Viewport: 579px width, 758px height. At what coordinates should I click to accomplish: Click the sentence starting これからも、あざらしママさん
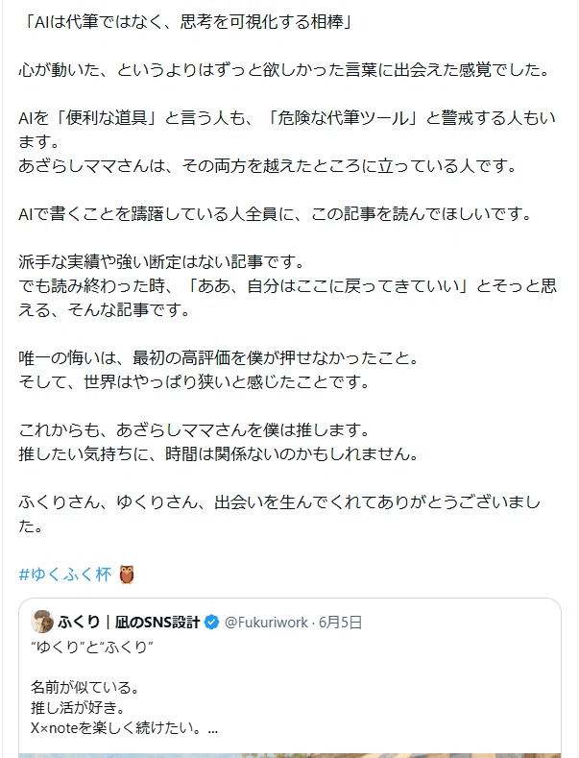coord(194,429)
